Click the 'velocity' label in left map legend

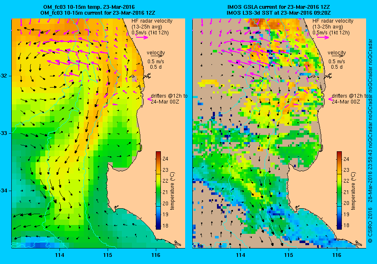click(156, 52)
